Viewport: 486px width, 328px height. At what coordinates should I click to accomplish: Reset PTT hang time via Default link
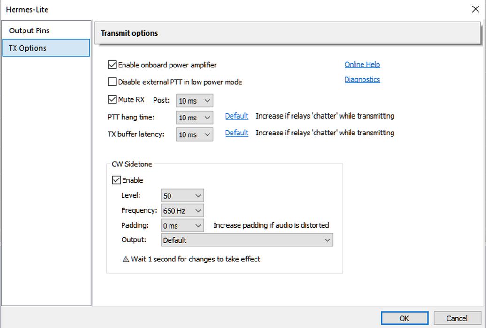pyautogui.click(x=237, y=116)
